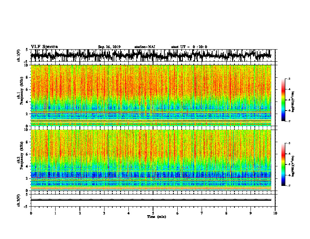
Task: Click the date text "Sep. 26, 2019"
Action: tap(109, 47)
